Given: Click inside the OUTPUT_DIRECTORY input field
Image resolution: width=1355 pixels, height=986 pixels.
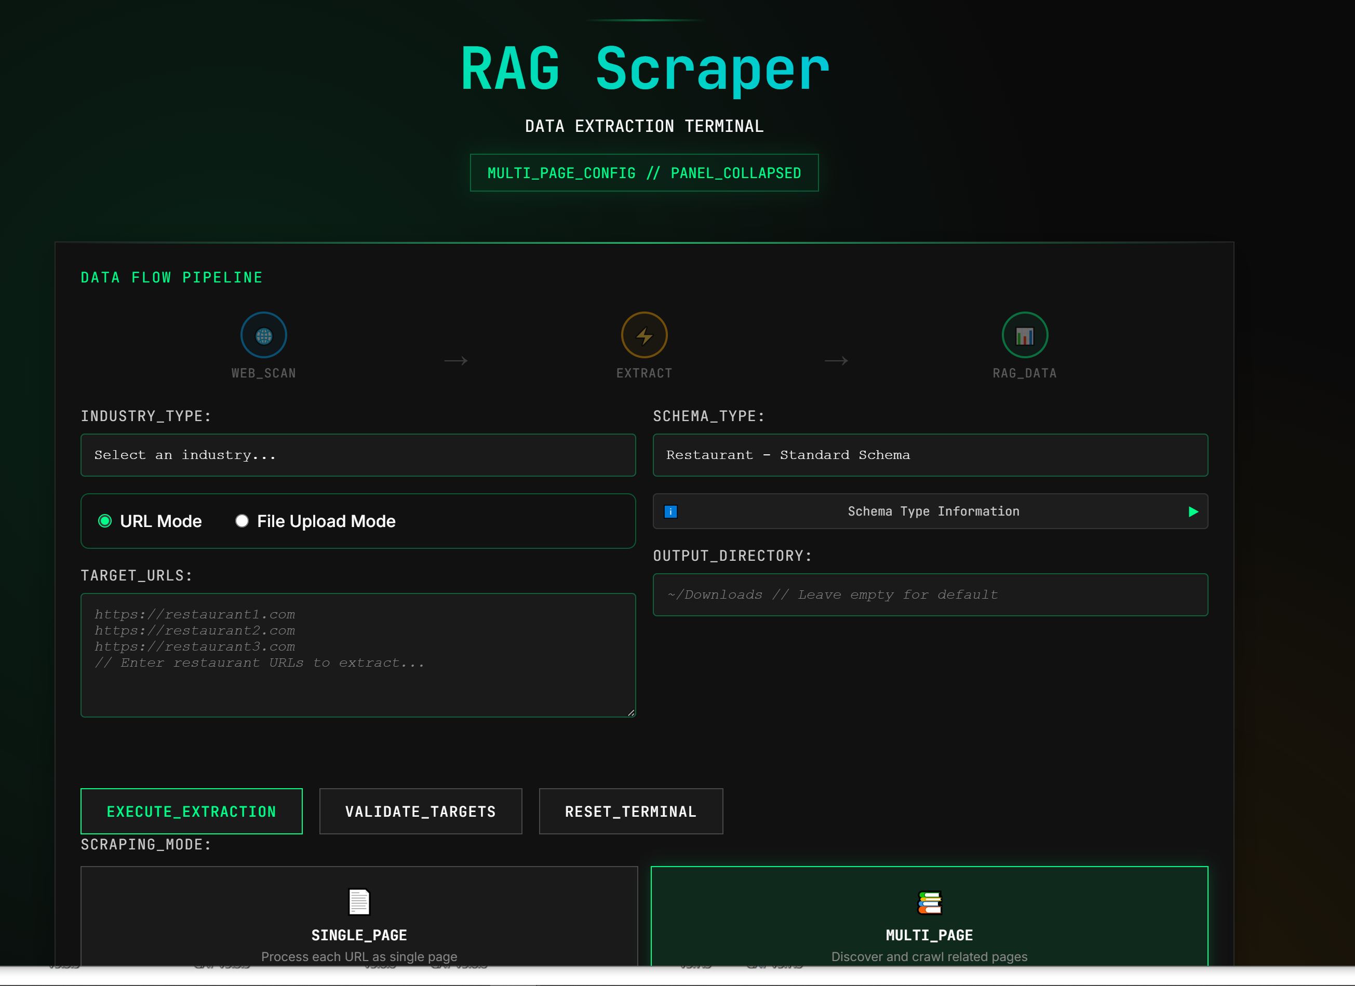Looking at the screenshot, I should click(x=930, y=595).
